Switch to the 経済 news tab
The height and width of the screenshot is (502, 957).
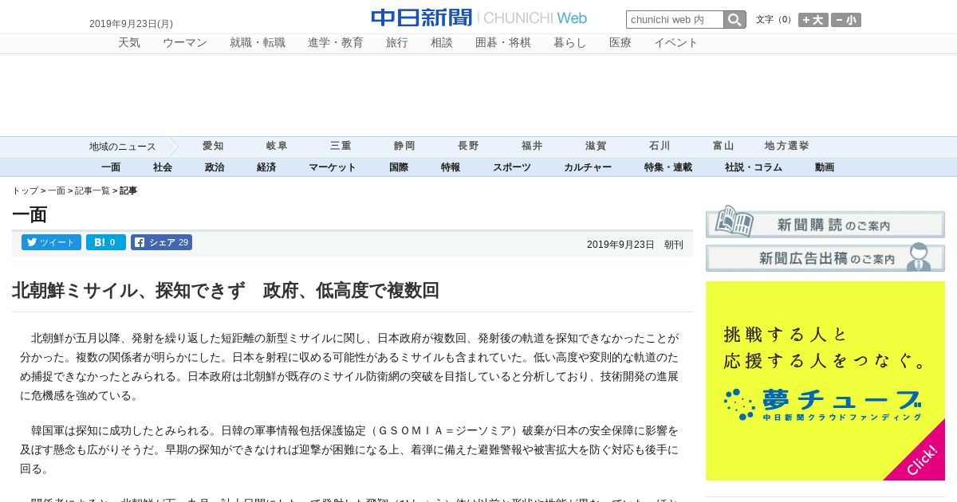click(266, 167)
